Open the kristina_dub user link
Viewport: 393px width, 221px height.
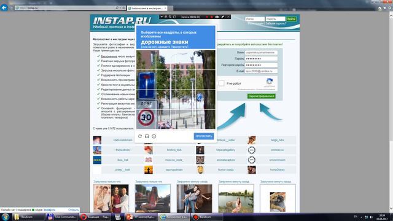pos(174,150)
